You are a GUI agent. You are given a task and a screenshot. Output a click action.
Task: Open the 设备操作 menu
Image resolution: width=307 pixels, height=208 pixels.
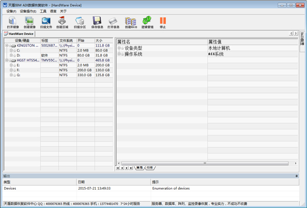coord(28,11)
